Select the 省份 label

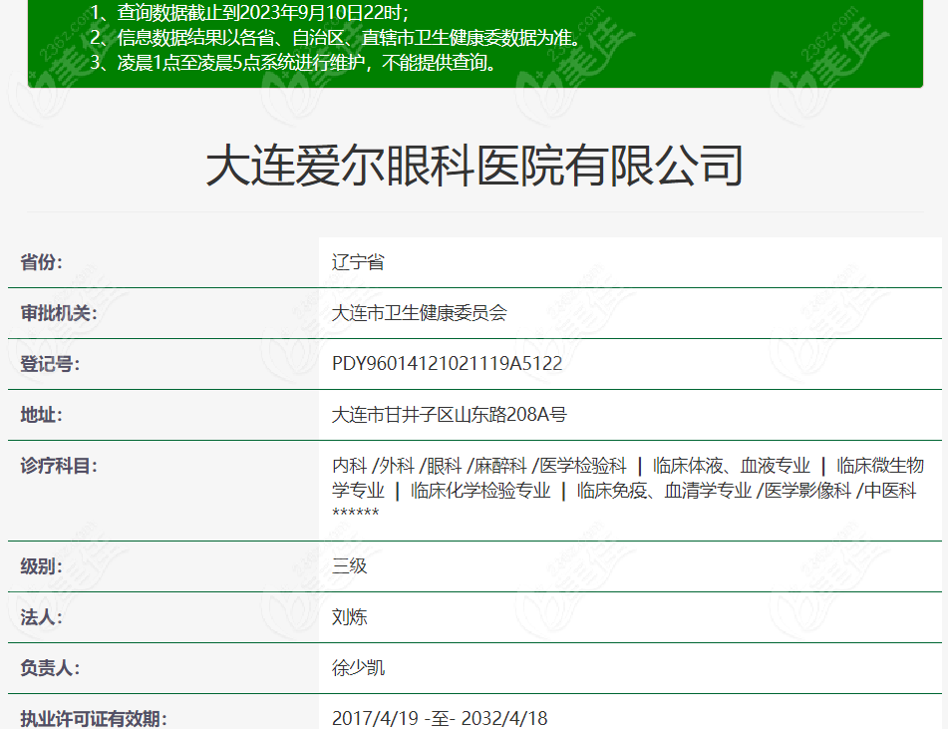tap(41, 262)
